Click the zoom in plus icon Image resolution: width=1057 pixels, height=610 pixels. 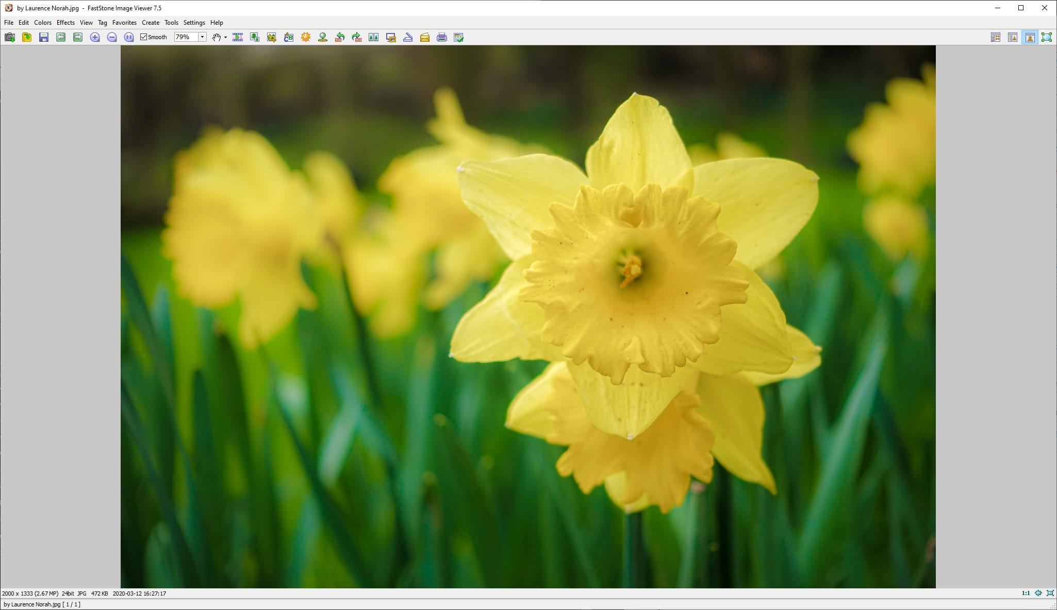point(95,37)
